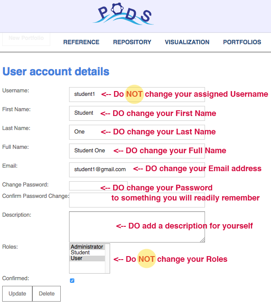Toggle the Confirmed checkbox
The height and width of the screenshot is (306, 271).
pos(72,281)
